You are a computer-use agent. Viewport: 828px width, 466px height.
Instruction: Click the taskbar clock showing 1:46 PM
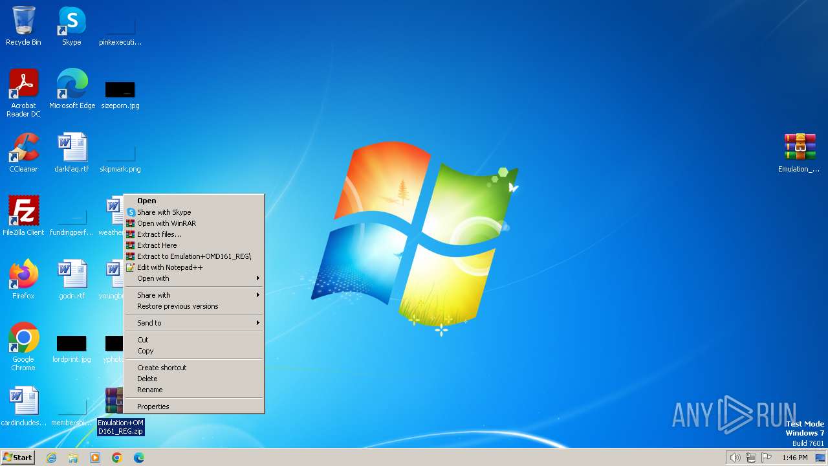pyautogui.click(x=794, y=458)
